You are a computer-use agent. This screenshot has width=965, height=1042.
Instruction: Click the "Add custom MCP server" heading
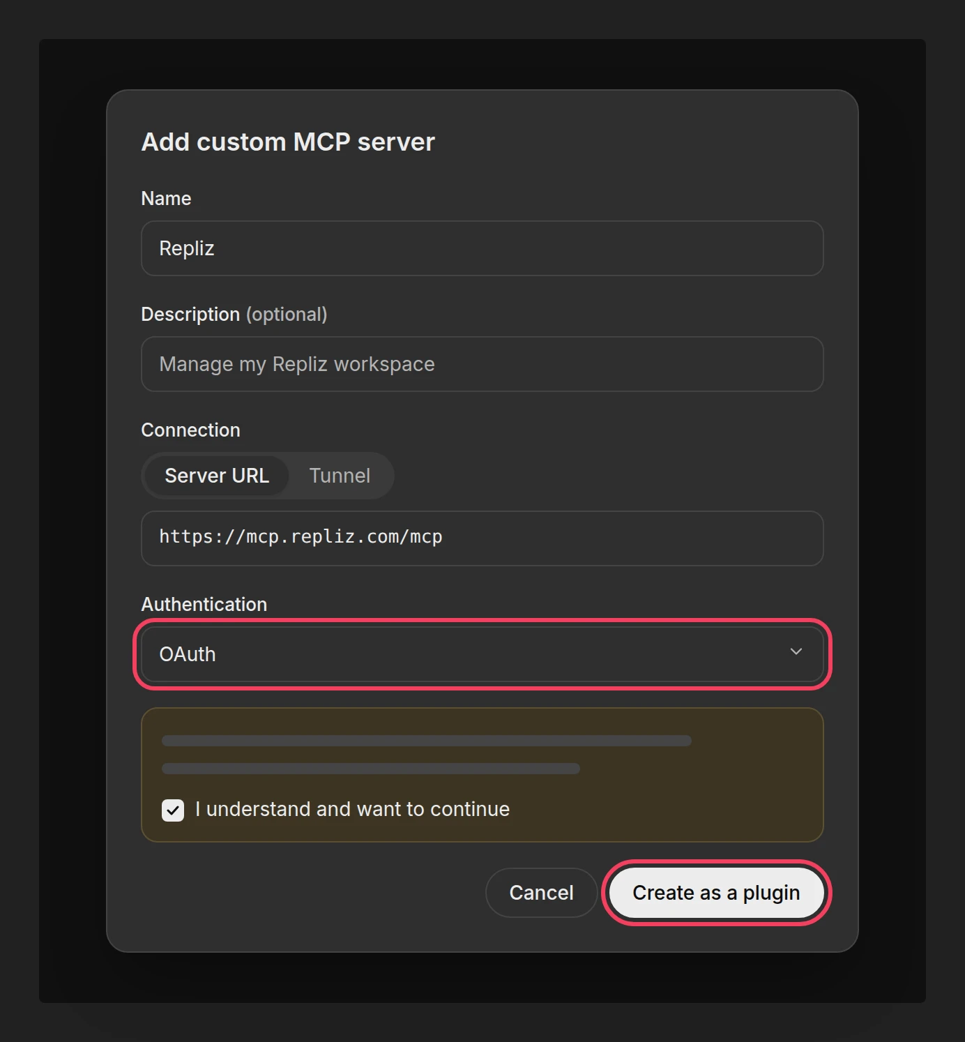tap(288, 142)
